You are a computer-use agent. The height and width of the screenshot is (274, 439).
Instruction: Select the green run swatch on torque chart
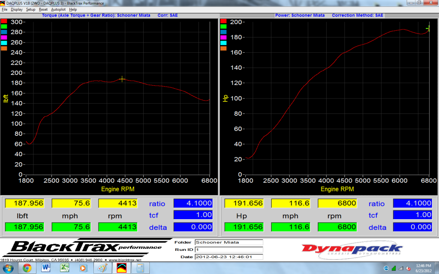(4, 27)
